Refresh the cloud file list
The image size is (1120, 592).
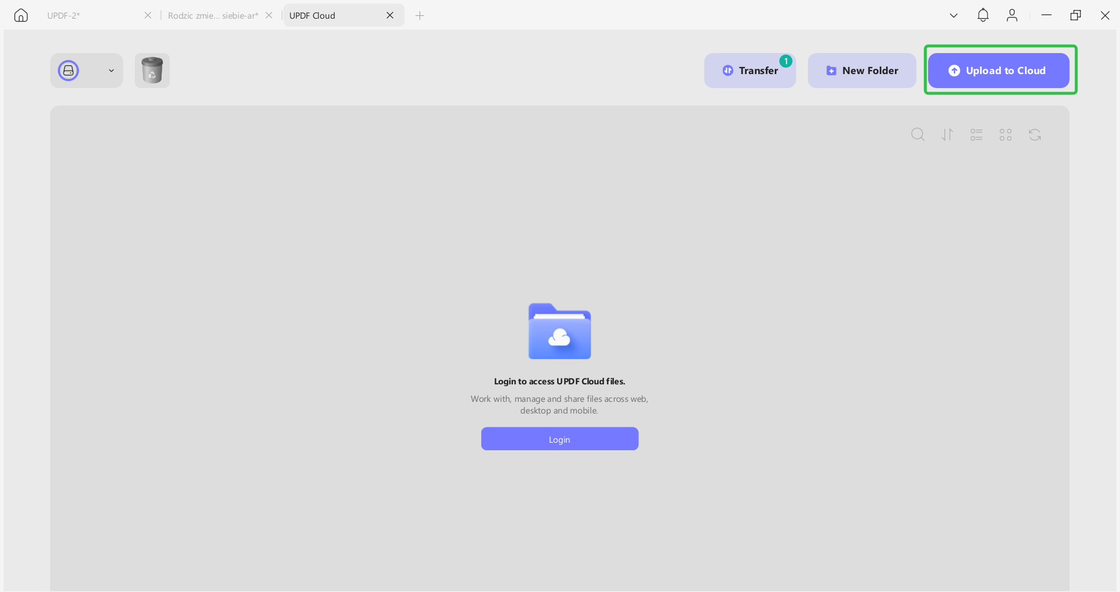[1035, 135]
